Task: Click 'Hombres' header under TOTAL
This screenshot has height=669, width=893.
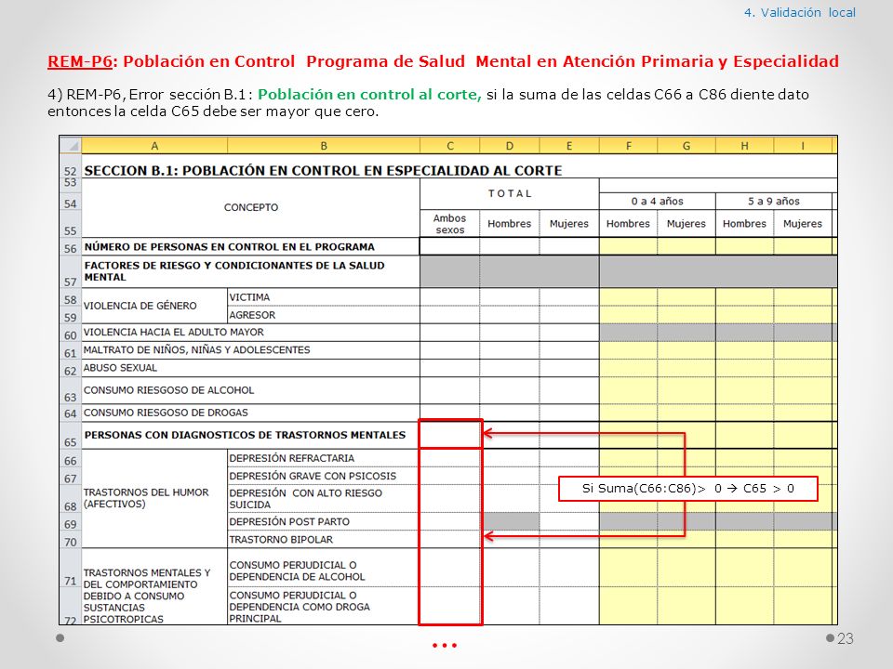Action: (510, 224)
